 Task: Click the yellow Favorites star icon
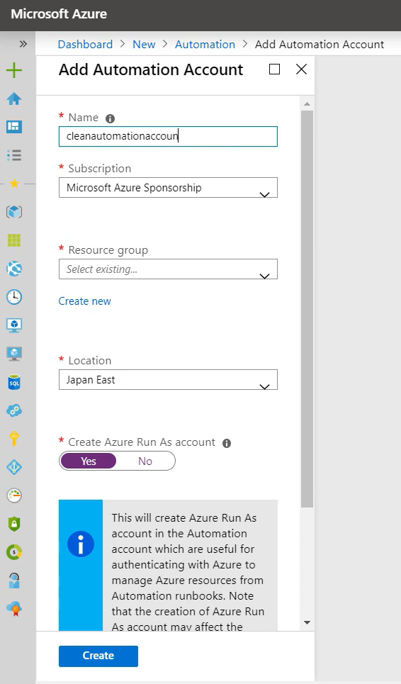tap(14, 184)
